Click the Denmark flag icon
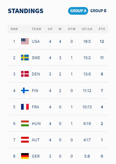116x164 pixels. (25, 74)
